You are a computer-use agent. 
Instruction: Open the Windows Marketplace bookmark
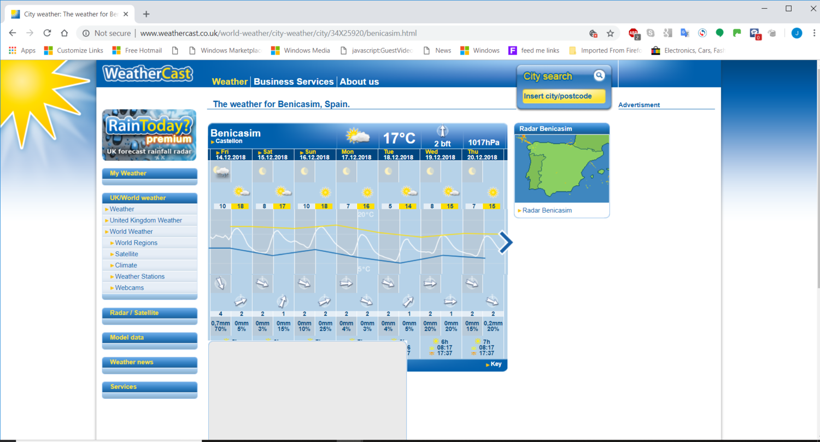(x=225, y=50)
